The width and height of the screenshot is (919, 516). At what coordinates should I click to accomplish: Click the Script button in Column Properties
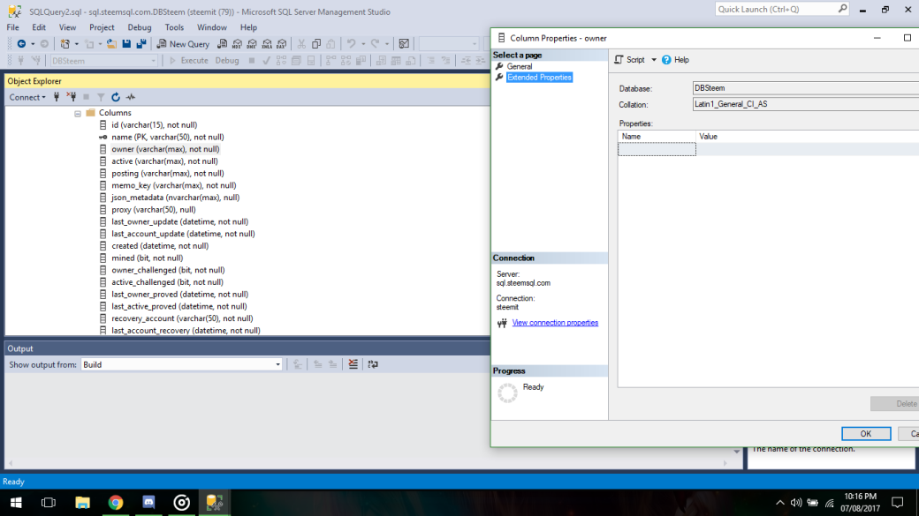(629, 60)
